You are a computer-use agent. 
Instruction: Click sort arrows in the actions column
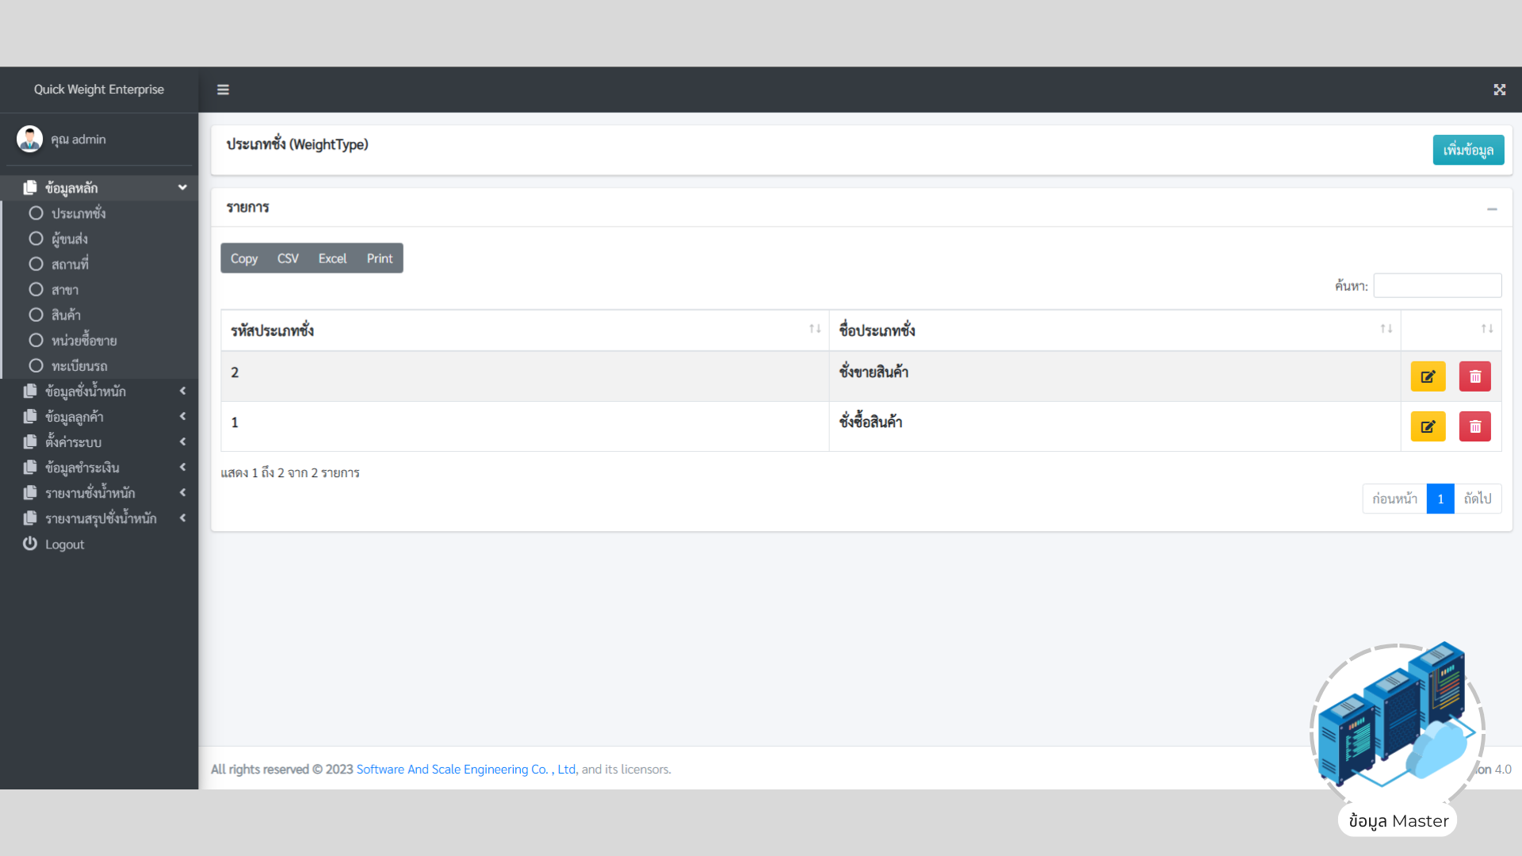[x=1487, y=329]
